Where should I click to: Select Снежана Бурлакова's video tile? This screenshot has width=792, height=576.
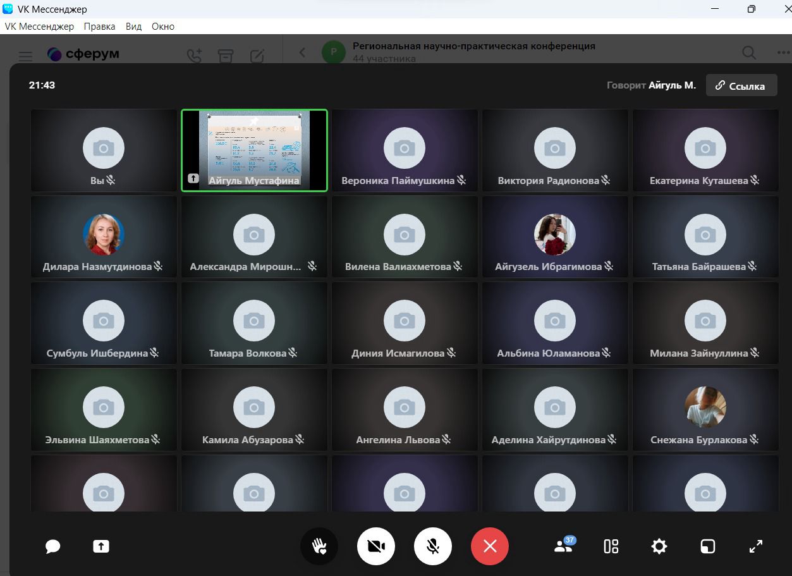705,408
